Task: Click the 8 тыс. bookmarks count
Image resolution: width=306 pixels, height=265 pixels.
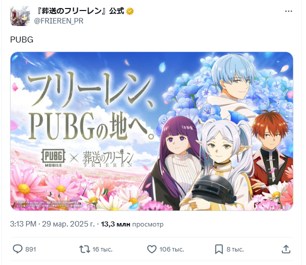Action: click(235, 249)
